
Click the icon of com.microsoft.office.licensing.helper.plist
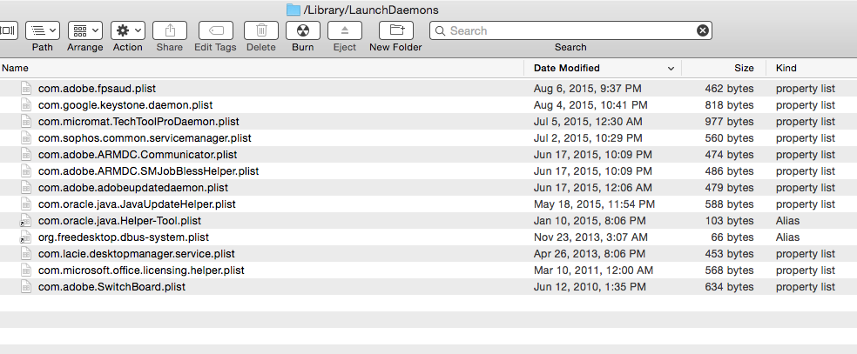point(25,270)
